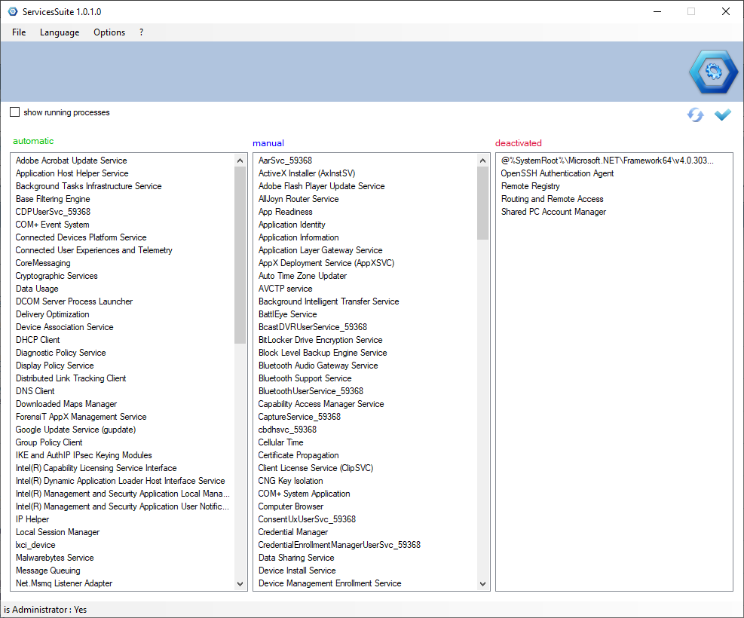Select Computer Browser
This screenshot has height=618, width=744.
tap(290, 506)
